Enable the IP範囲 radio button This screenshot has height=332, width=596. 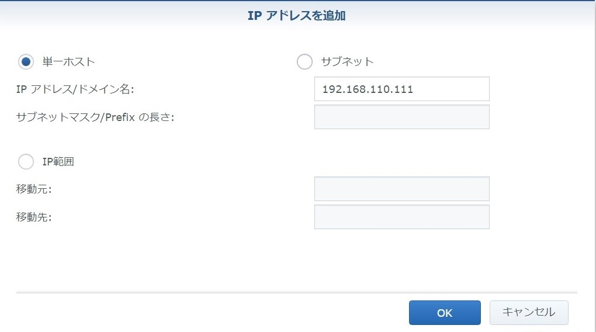[26, 162]
